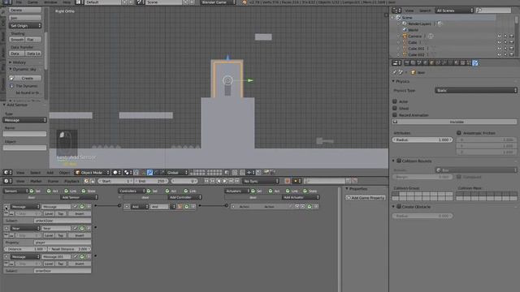Open outliner All Scenes dropdown
520x292 pixels.
pos(454,11)
